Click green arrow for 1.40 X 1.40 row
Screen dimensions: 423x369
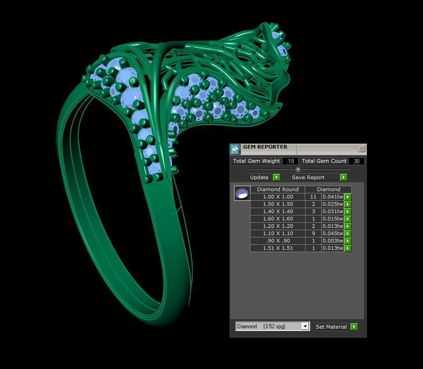tap(348, 211)
